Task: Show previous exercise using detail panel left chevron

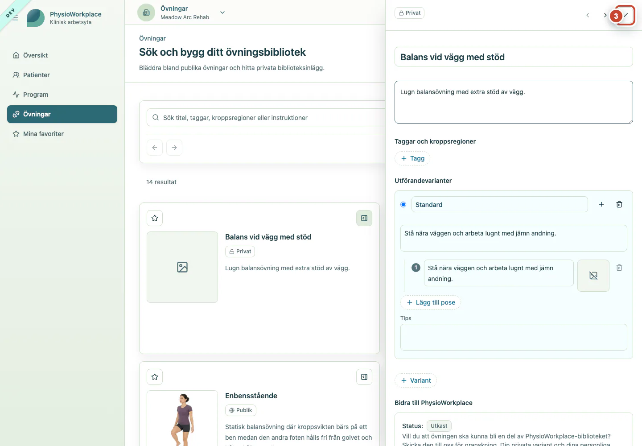Action: 588,15
